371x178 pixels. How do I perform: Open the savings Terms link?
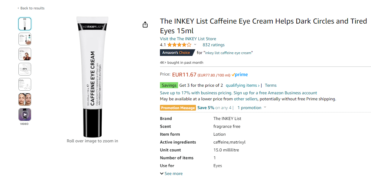(x=271, y=85)
